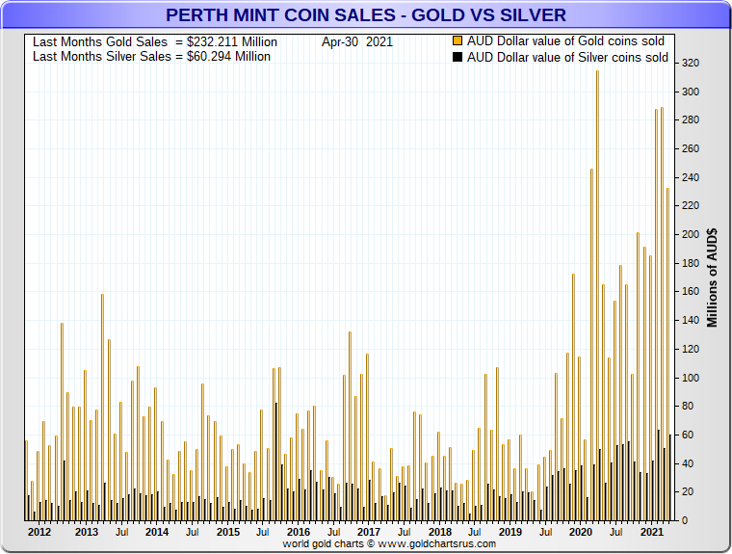Click the last gold bar at 232 million
The height and width of the screenshot is (554, 732).
tap(667, 355)
